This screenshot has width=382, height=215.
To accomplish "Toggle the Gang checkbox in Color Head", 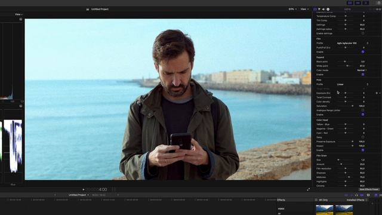I will pyautogui.click(x=363, y=137).
